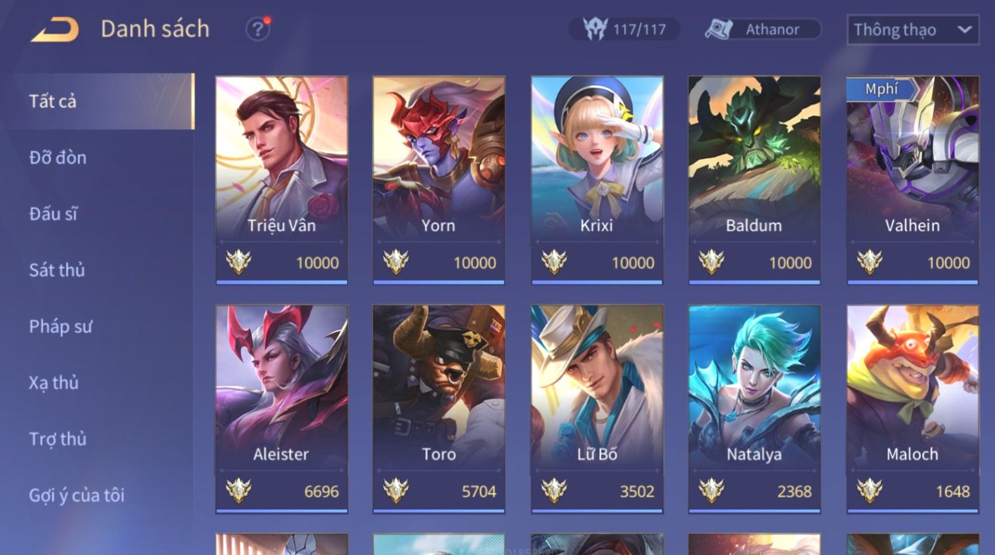This screenshot has width=995, height=555.
Task: Tap the hero count helmet icon 117/117
Action: (x=595, y=30)
